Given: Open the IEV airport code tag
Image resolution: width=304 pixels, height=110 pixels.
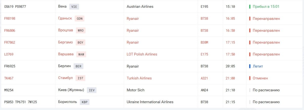Looking at the screenshot, I should point(92,90).
